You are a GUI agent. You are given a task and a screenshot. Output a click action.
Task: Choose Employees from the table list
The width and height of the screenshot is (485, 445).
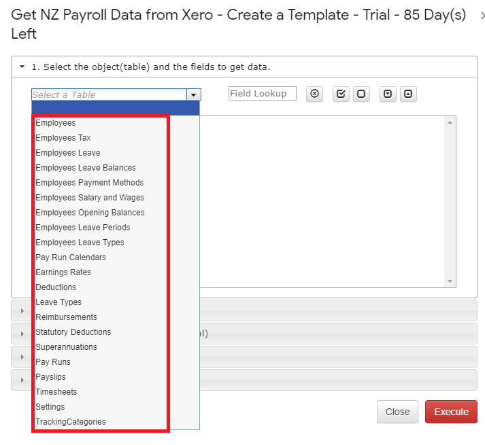[55, 123]
